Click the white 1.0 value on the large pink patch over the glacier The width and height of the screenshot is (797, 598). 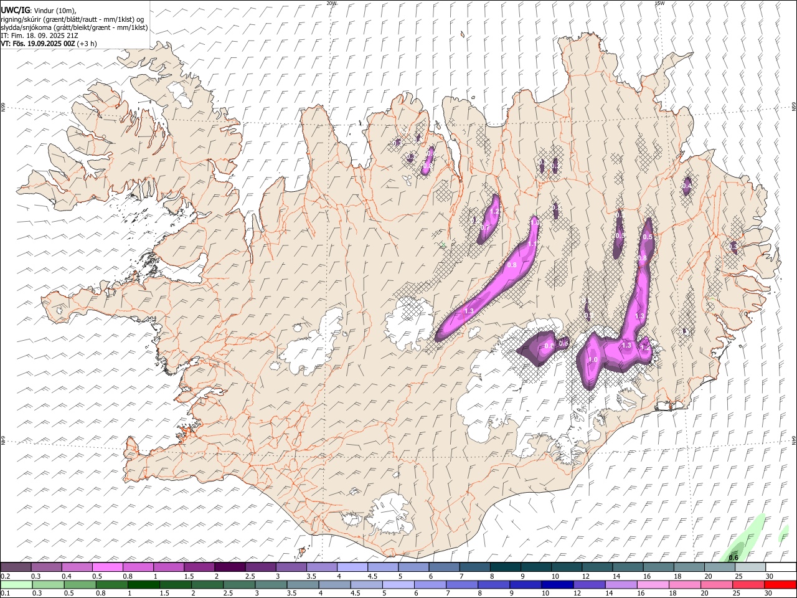coord(593,359)
